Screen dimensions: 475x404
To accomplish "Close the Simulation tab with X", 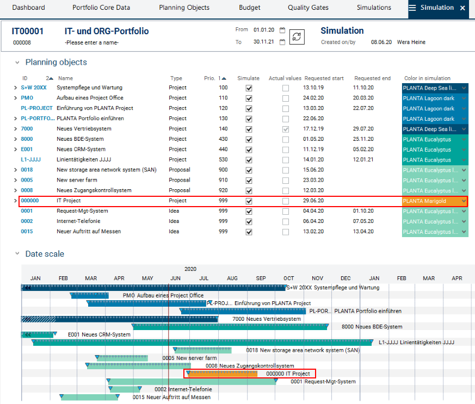I will [462, 8].
